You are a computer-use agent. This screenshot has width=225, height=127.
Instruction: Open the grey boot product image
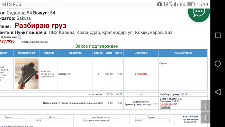27,73
